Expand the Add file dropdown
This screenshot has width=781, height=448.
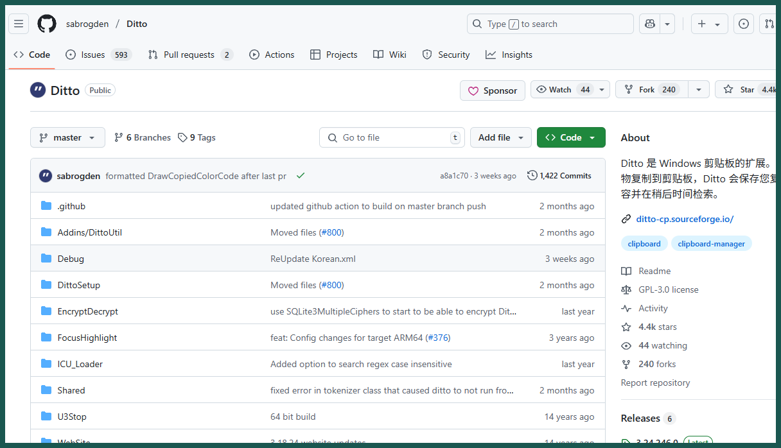[501, 137]
